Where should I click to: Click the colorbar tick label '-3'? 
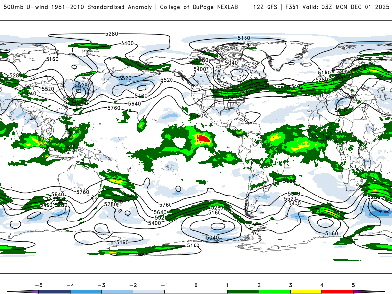[x=101, y=285]
